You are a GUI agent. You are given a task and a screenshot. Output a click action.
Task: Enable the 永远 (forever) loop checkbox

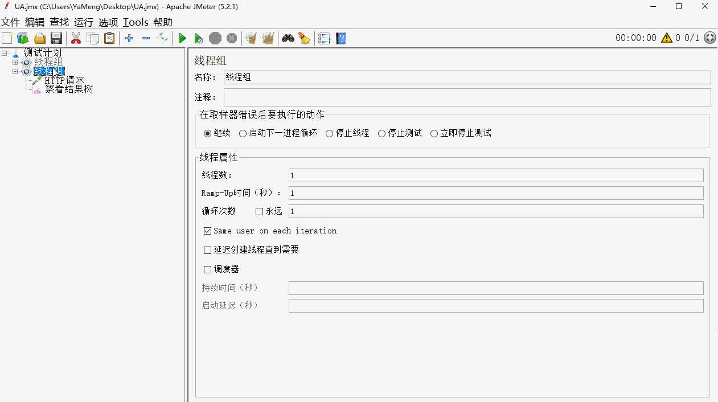click(x=260, y=211)
